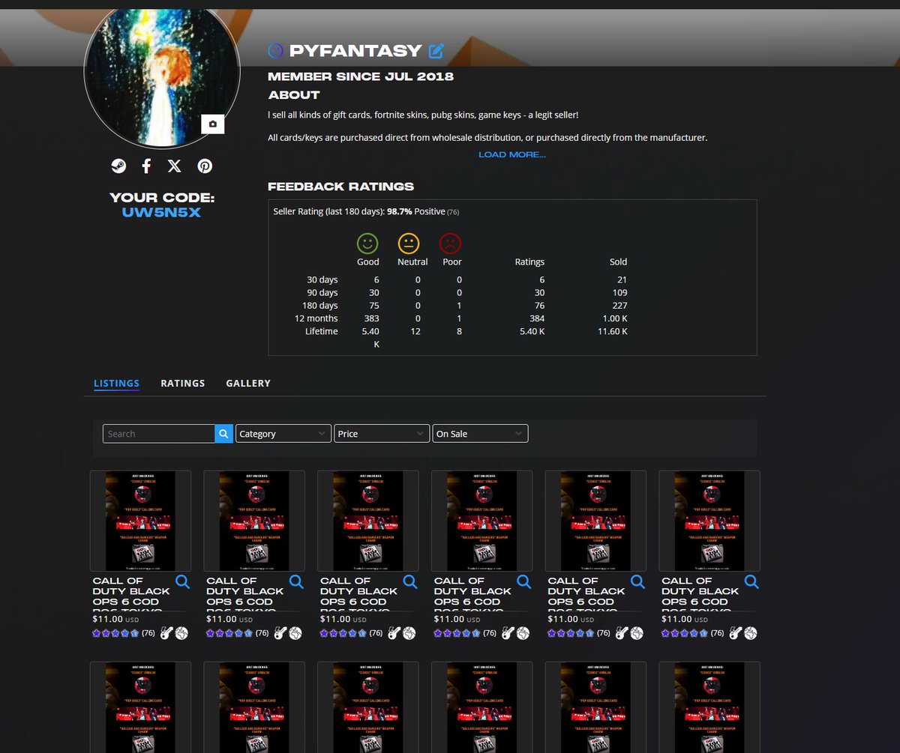
Task: Open the X (Twitter) social icon
Action: click(175, 166)
